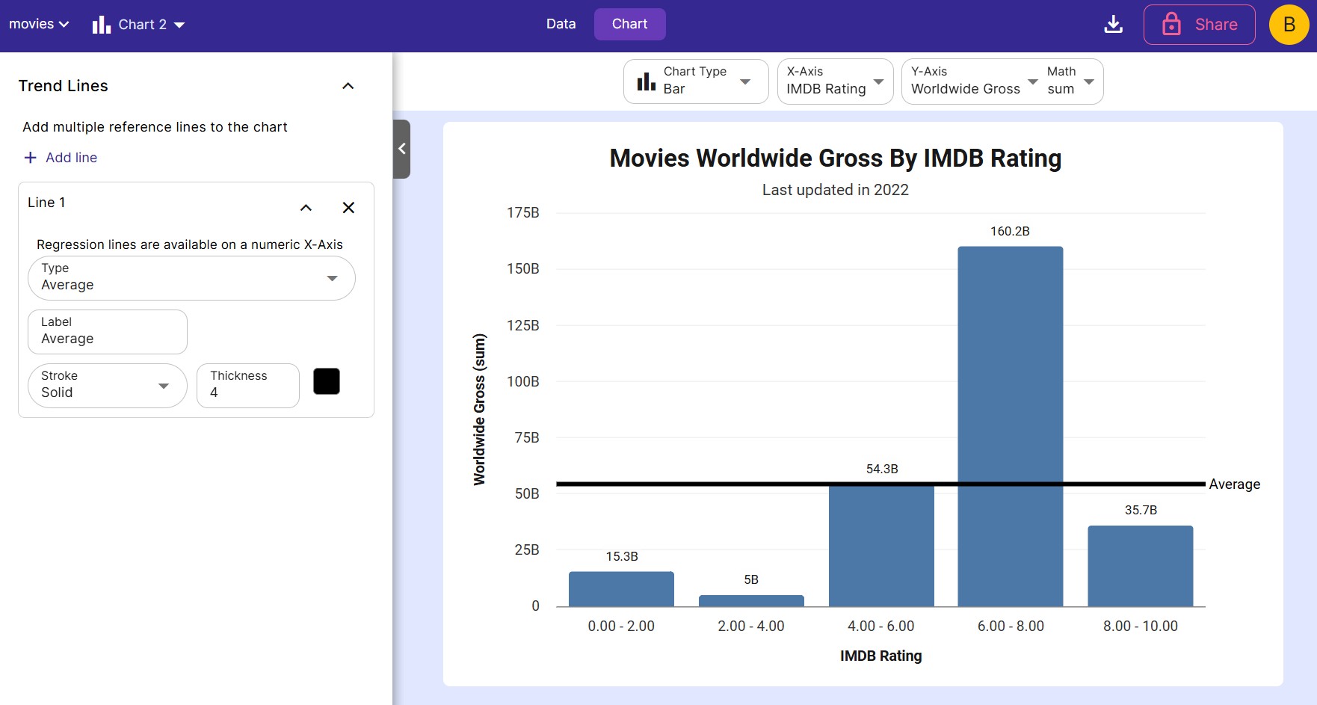Remove Line 1 with the X icon

(348, 208)
